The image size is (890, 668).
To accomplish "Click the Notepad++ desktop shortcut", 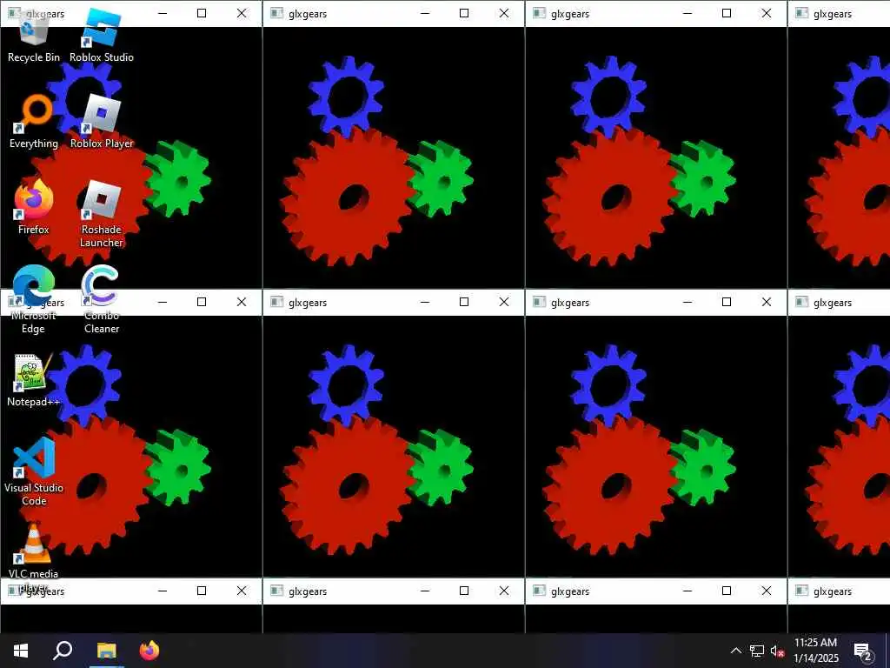I will [34, 381].
